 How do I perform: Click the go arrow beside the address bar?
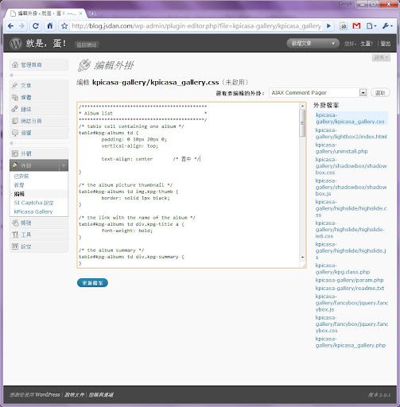click(x=328, y=26)
